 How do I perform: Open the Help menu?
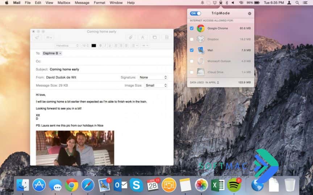click(131, 3)
